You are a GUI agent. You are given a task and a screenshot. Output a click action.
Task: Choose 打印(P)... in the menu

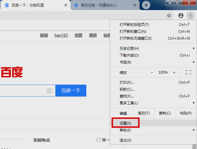point(153,83)
